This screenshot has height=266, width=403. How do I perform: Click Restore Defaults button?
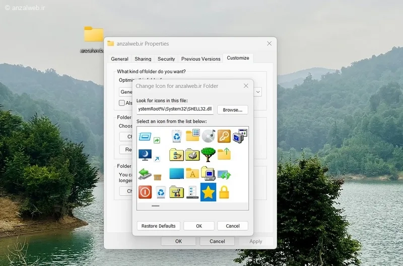pyautogui.click(x=158, y=226)
